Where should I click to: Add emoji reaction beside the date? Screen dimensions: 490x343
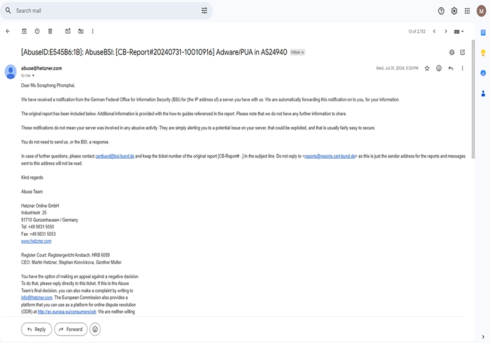(x=439, y=68)
